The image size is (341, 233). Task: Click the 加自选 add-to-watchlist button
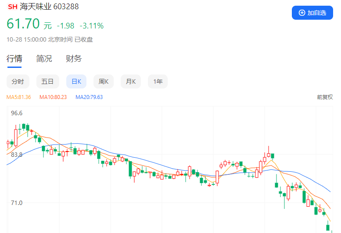pyautogui.click(x=312, y=13)
